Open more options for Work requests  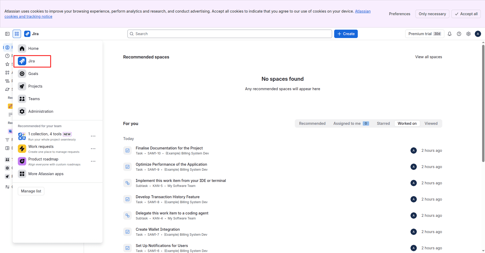click(93, 149)
